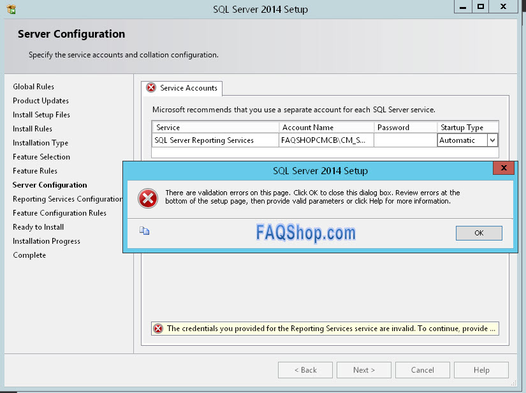Click the Password field for Reporting Services
The height and width of the screenshot is (393, 526).
click(405, 140)
